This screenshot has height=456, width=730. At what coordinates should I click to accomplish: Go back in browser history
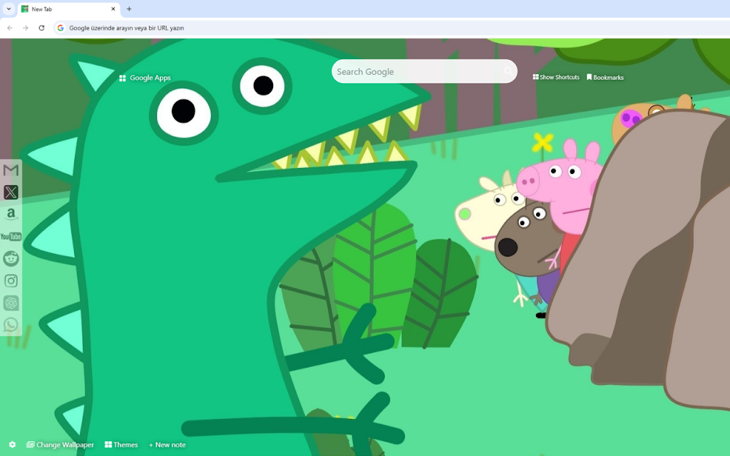10,28
